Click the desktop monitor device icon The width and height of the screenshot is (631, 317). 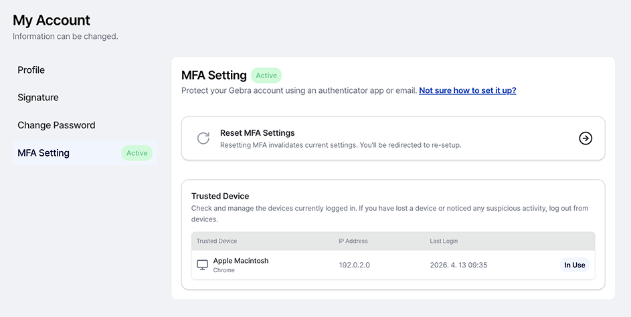point(203,265)
